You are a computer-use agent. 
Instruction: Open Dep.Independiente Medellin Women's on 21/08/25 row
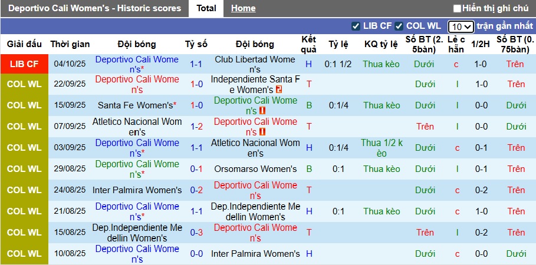pos(255,211)
